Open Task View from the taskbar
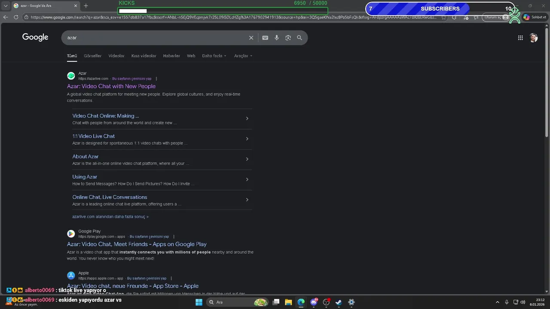 pyautogui.click(x=276, y=302)
